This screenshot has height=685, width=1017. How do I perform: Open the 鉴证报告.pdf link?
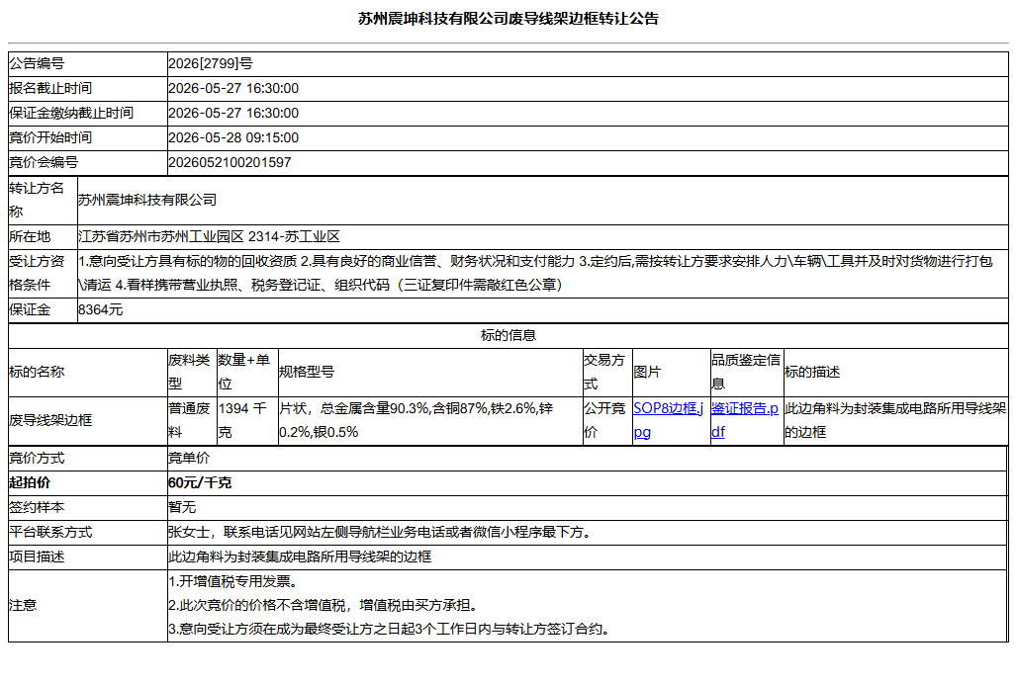[745, 420]
